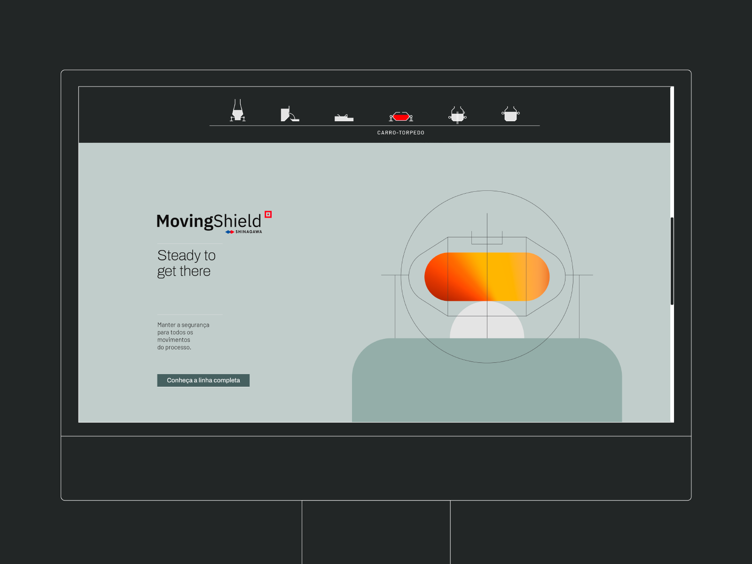Viewport: 752px width, 564px height.
Task: Toggle the Carro-Torpedo stage active state
Action: [x=400, y=116]
